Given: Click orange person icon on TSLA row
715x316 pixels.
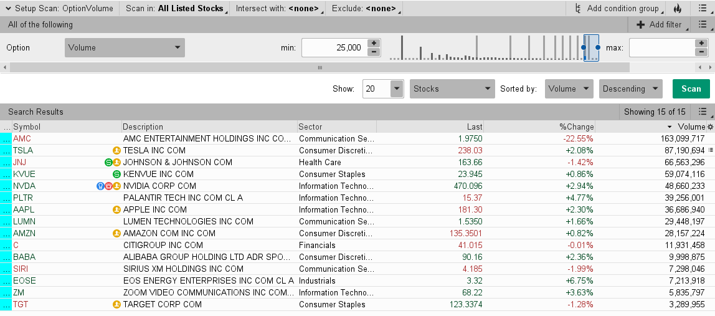Looking at the screenshot, I should click(x=116, y=150).
